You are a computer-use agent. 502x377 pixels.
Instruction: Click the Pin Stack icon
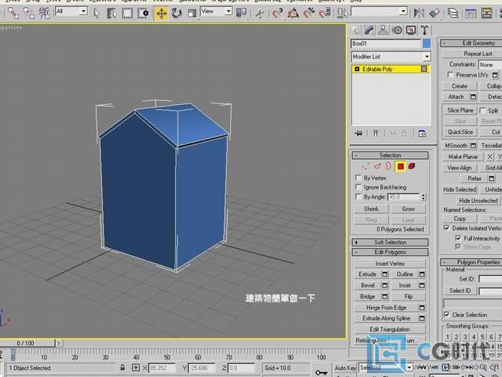tap(358, 133)
